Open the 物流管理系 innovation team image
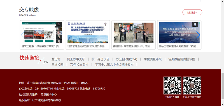The height and width of the screenshot is (106, 224). 88,33
